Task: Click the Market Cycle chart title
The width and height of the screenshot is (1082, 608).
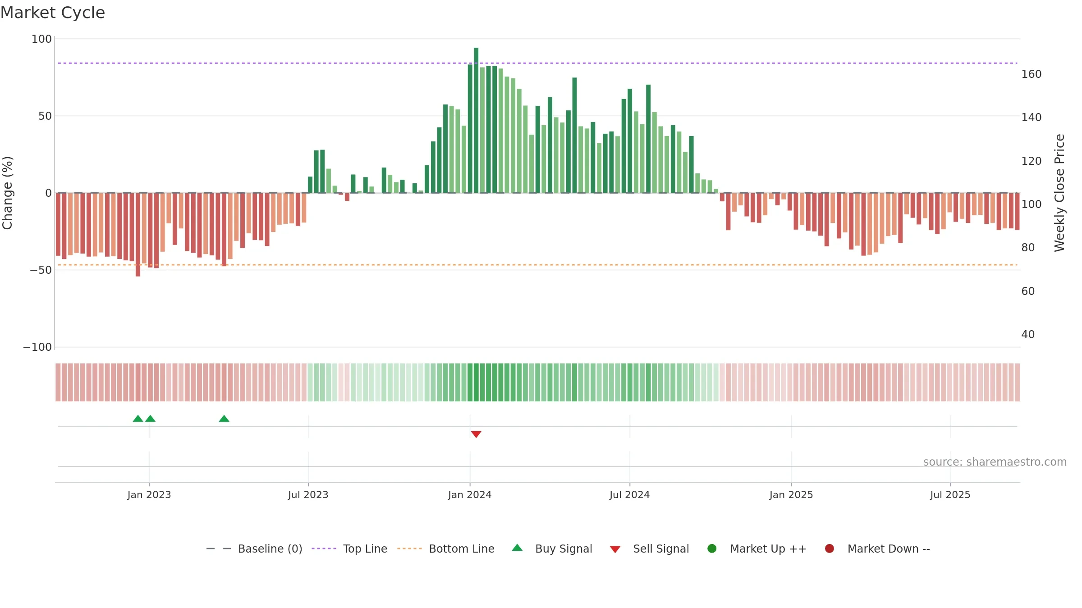Action: click(x=53, y=13)
